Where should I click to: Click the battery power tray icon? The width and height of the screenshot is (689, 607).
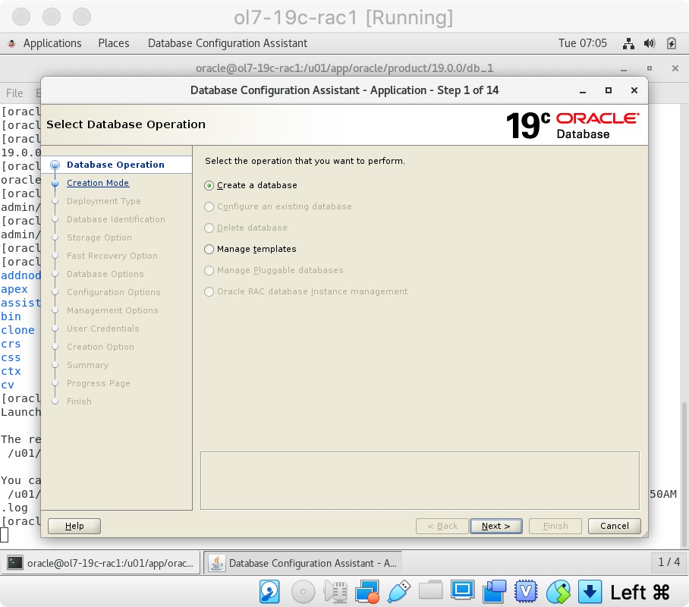pyautogui.click(x=671, y=43)
